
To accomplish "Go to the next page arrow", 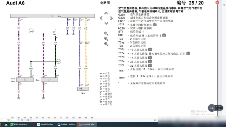I will click(19, 120).
